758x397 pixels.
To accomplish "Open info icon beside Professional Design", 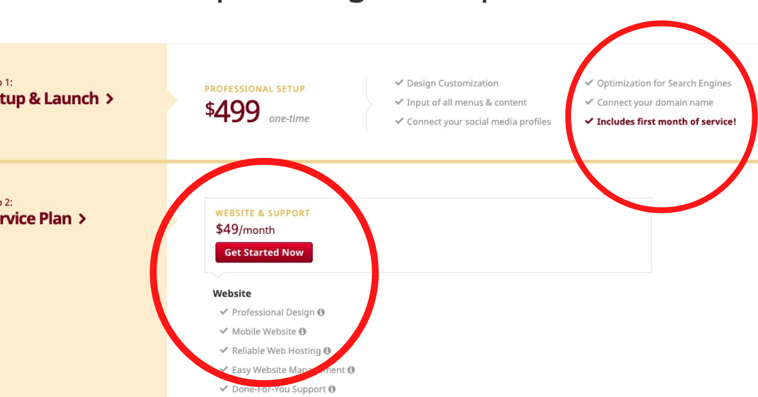I will pos(321,312).
